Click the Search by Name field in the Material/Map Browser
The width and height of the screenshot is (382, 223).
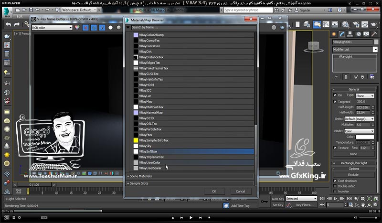(193, 27)
